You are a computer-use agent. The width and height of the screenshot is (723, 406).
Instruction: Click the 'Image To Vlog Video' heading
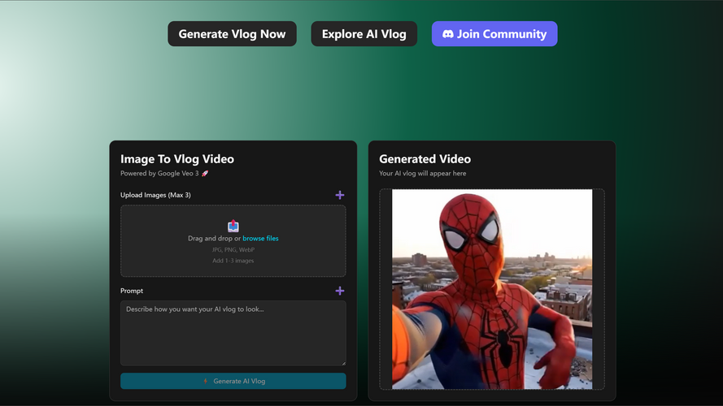pyautogui.click(x=177, y=159)
